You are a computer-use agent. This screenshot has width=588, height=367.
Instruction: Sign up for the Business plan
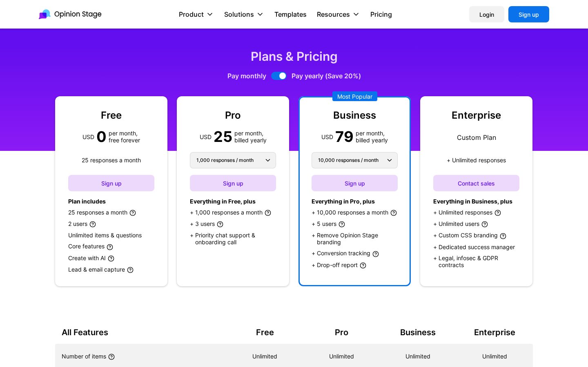pyautogui.click(x=354, y=183)
